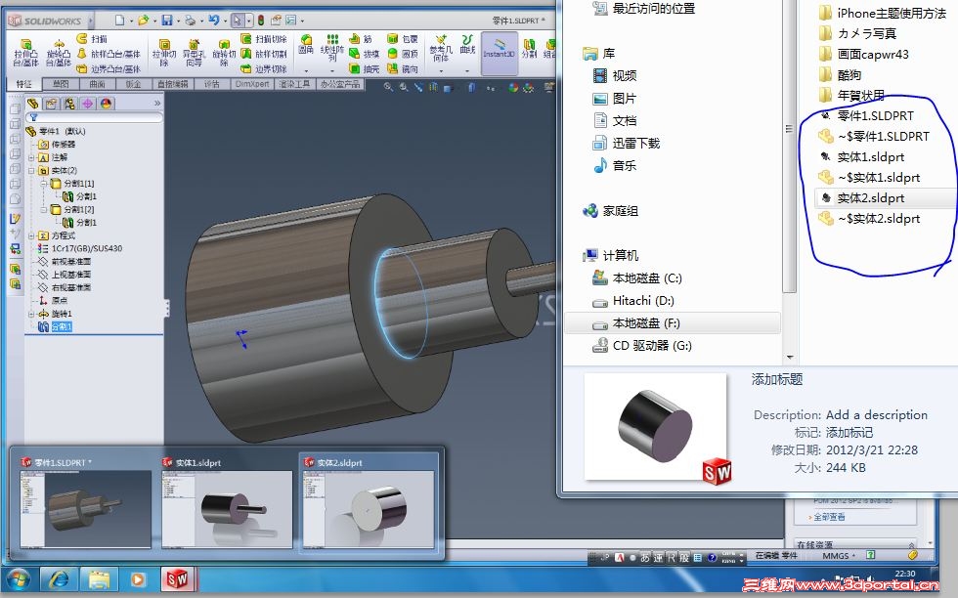Switch to the 曲面 (Surface) tab

tap(97, 84)
